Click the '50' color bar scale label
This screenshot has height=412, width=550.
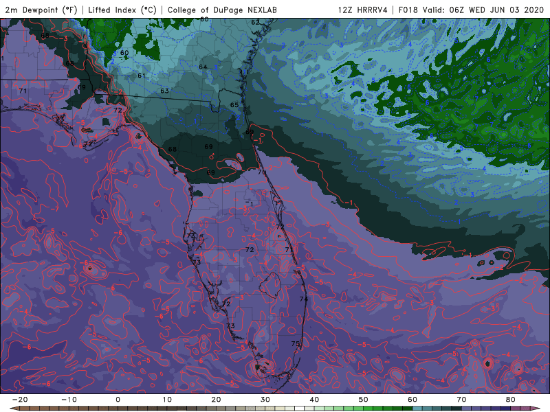364,400
